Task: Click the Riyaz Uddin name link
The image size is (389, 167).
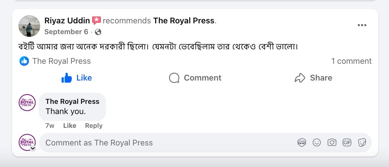Action: [x=67, y=21]
